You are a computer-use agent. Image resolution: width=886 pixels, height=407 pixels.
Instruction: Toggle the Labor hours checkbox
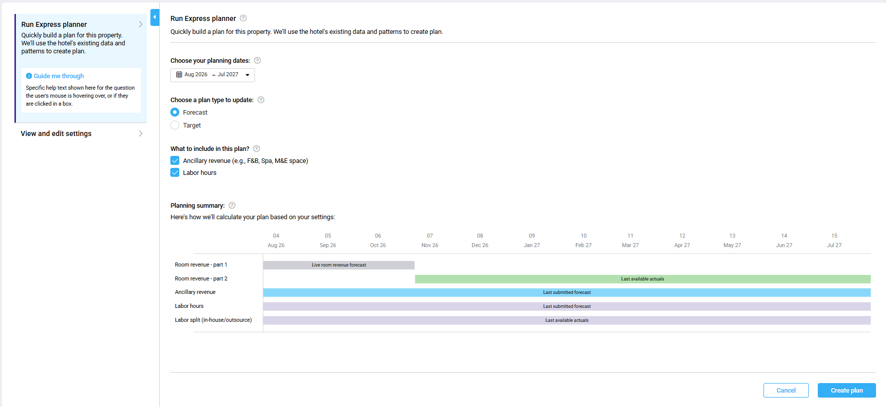[x=175, y=173]
